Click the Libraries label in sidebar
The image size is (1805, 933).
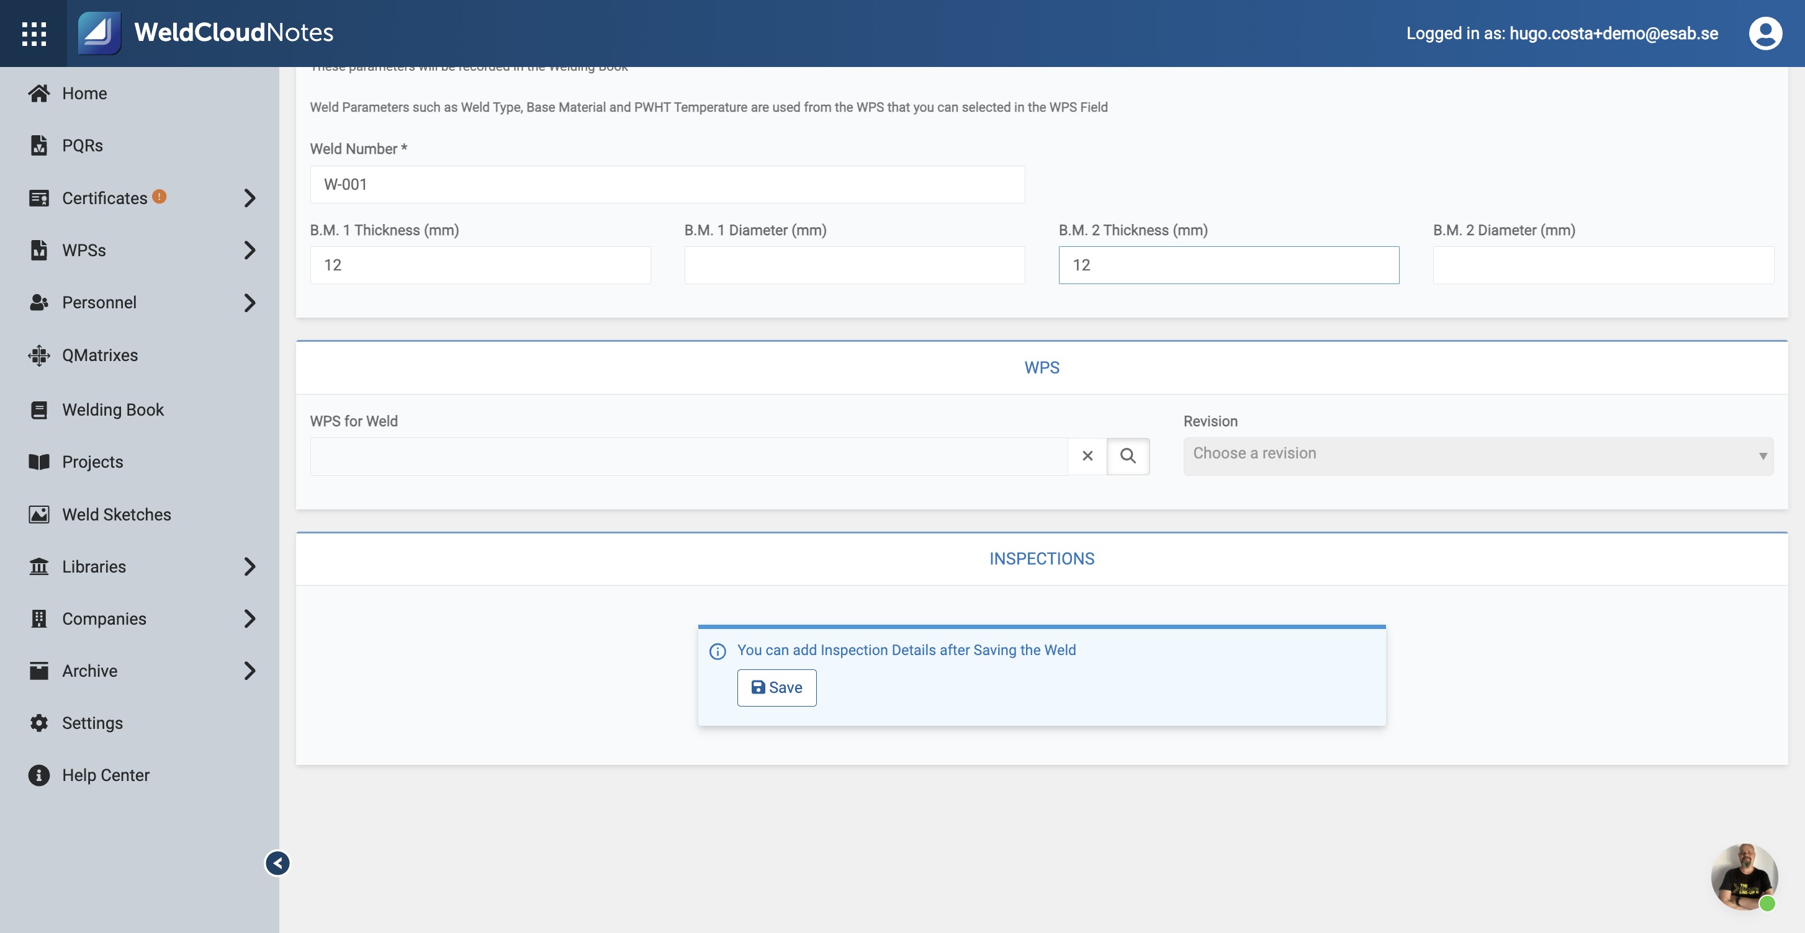(x=94, y=566)
